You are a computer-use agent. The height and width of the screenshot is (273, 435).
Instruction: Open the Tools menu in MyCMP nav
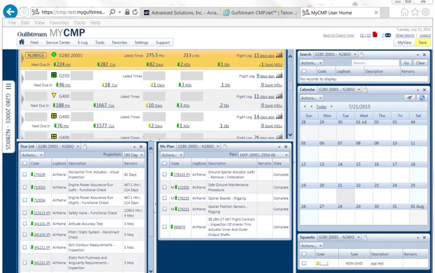100,42
